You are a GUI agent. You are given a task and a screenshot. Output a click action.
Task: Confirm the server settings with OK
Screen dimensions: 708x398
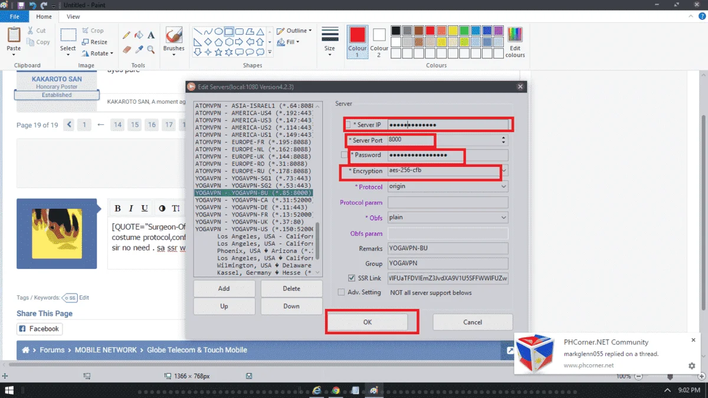click(368, 322)
